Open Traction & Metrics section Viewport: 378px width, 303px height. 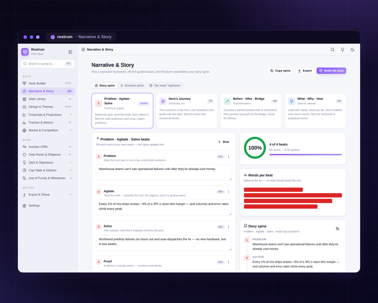click(48, 122)
